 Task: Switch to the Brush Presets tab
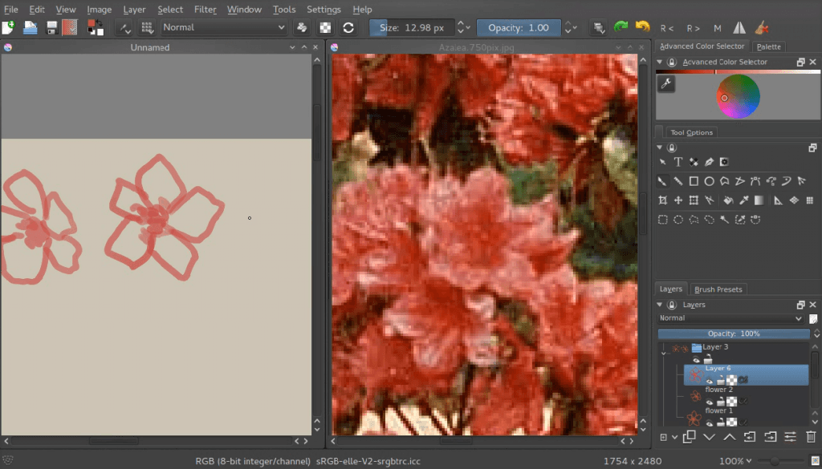coord(718,289)
